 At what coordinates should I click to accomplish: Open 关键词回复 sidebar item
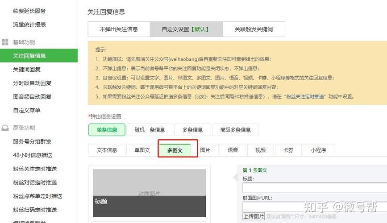click(x=27, y=69)
